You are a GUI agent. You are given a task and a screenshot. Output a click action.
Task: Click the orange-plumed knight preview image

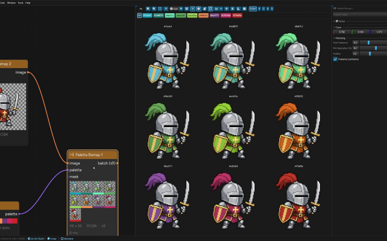pos(298,131)
